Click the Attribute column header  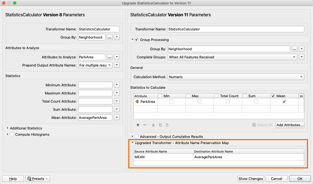(x=146, y=96)
